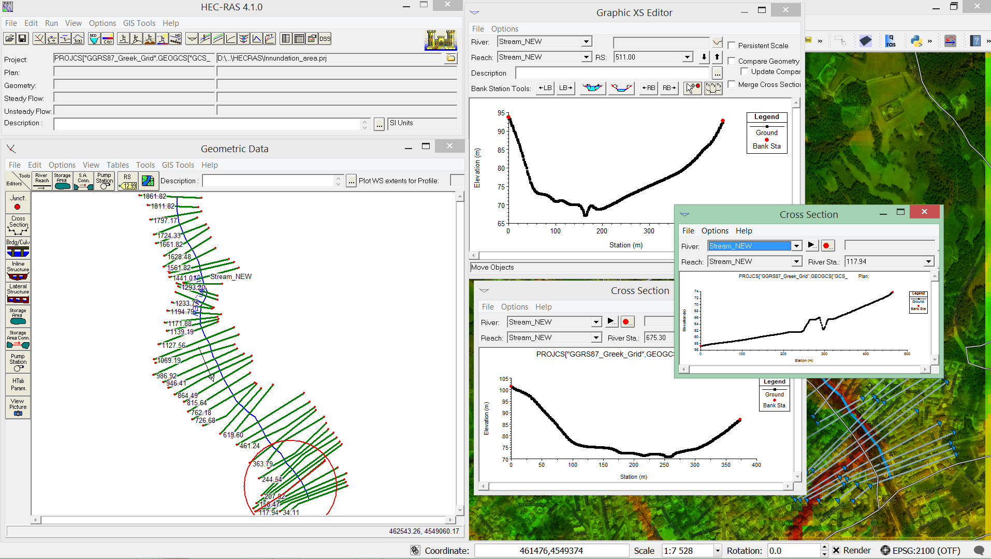Open Options menu in Graphic XS Editor
The height and width of the screenshot is (559, 991).
[504, 28]
